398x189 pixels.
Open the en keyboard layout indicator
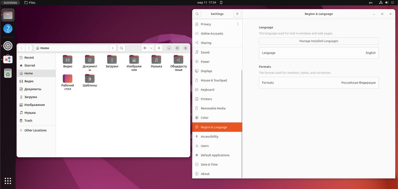371,3
